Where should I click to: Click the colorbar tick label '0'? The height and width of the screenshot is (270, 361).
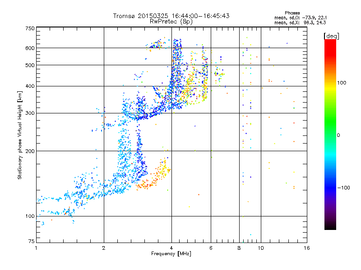(x=338, y=135)
